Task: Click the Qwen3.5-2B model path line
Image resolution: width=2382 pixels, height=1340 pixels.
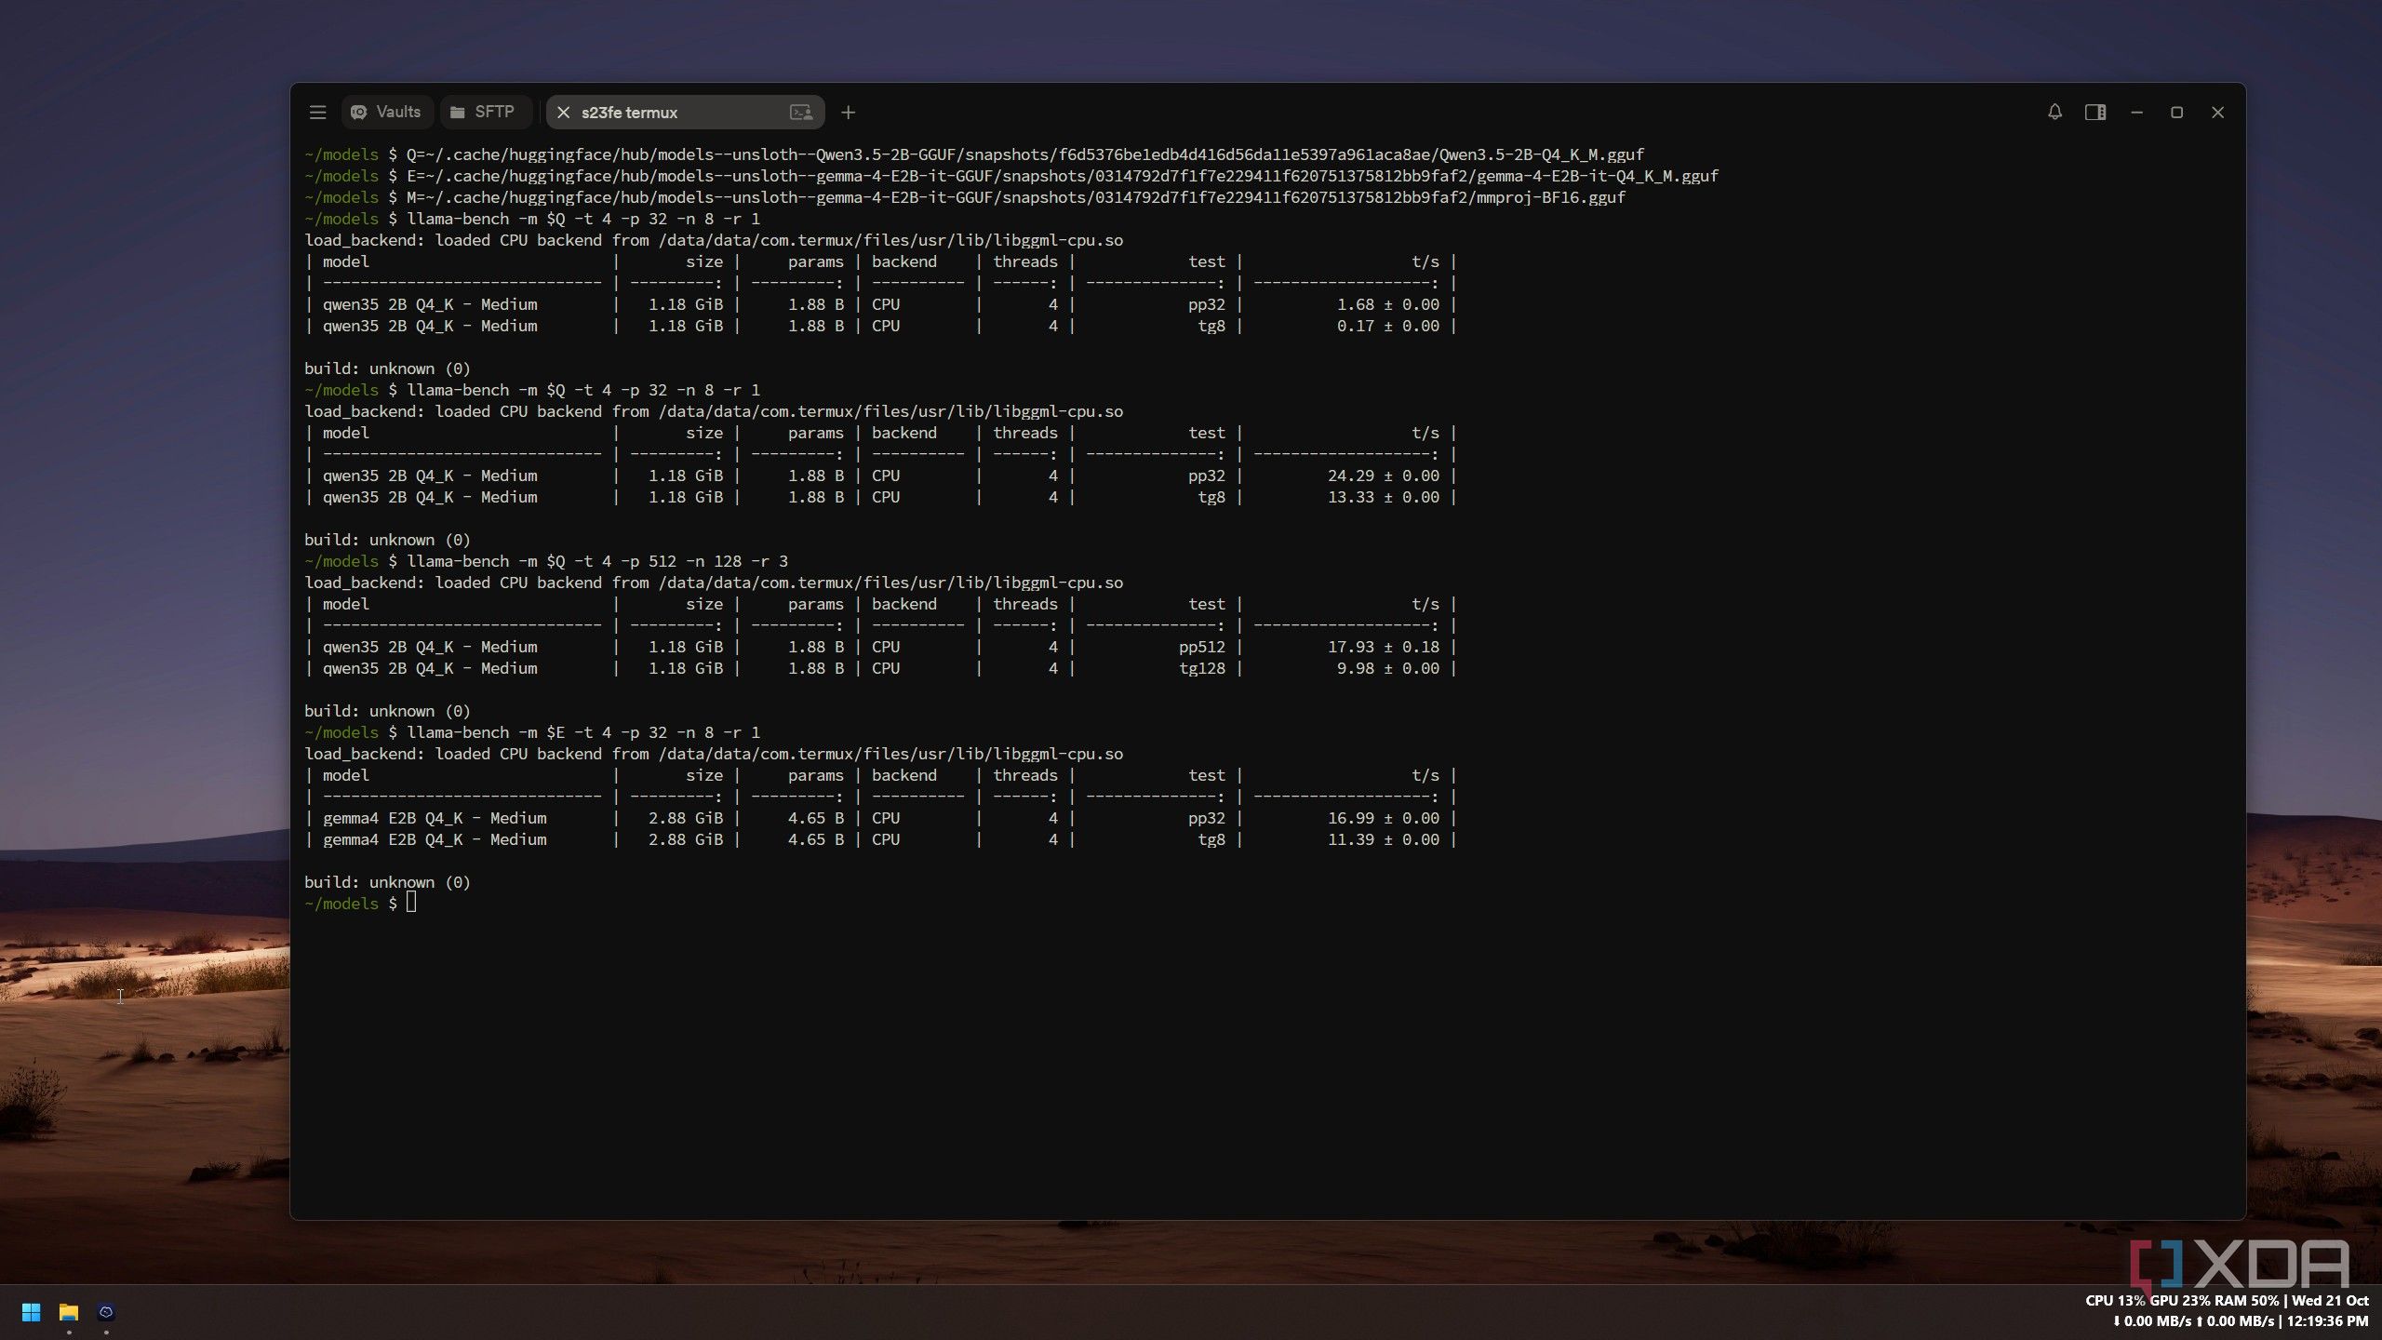Action: (x=974, y=154)
